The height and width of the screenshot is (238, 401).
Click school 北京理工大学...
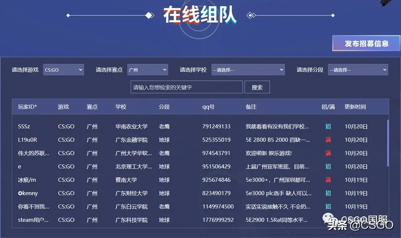click(134, 167)
